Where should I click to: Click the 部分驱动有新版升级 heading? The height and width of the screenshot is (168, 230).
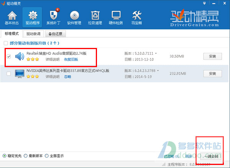tap(34, 43)
